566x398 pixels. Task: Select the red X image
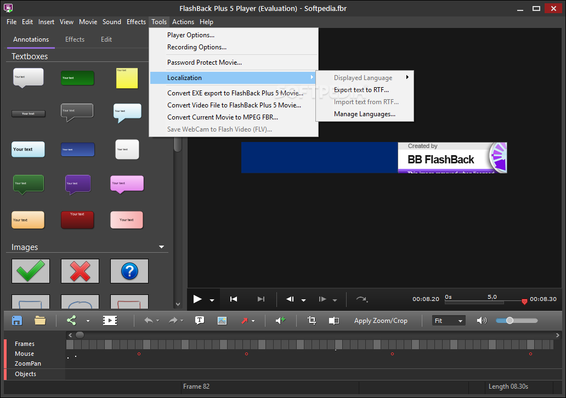point(80,271)
